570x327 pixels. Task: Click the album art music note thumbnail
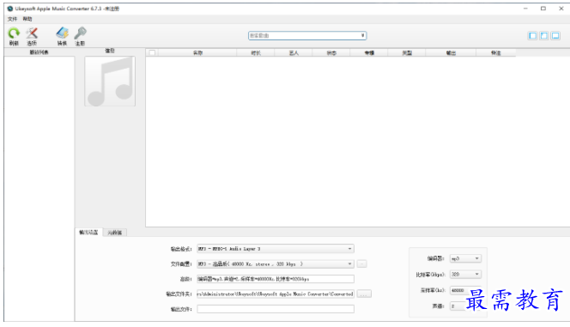click(x=110, y=81)
